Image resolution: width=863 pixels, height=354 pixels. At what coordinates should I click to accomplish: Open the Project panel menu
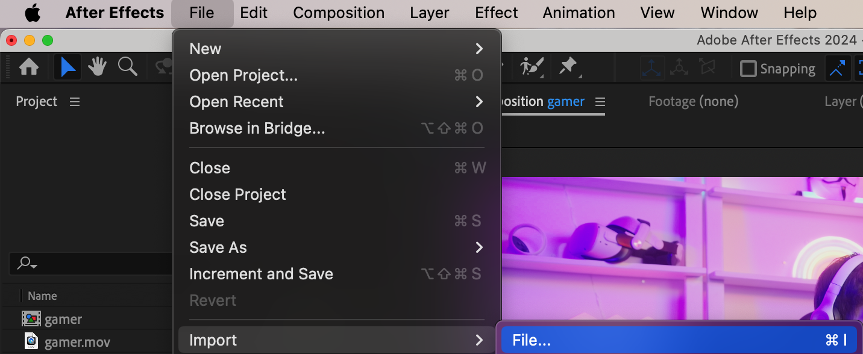[75, 102]
